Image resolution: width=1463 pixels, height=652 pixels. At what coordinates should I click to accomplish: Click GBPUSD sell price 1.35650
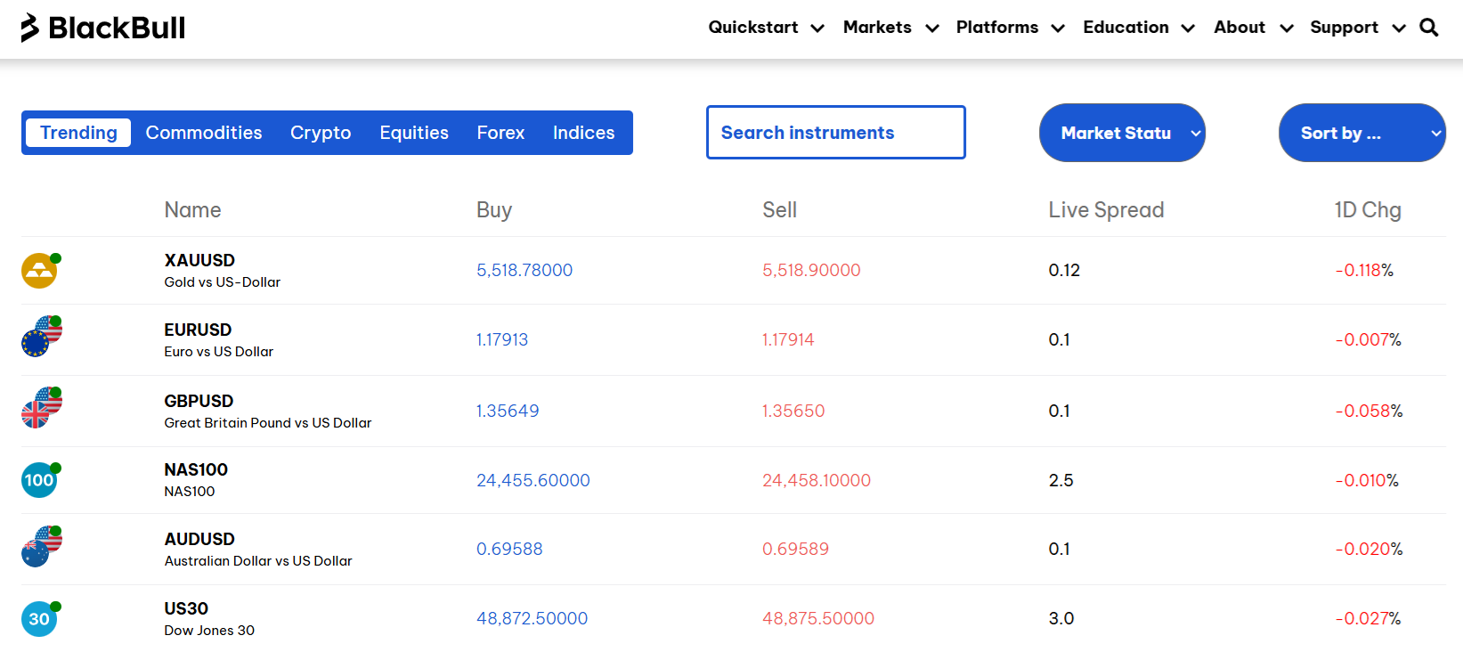(793, 411)
